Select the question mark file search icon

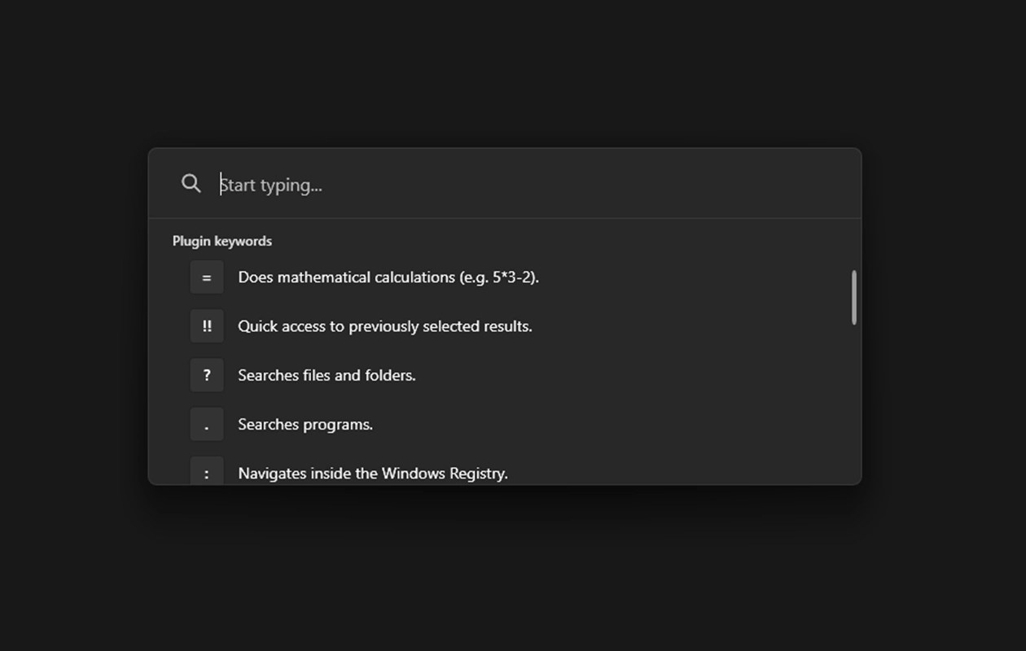206,374
